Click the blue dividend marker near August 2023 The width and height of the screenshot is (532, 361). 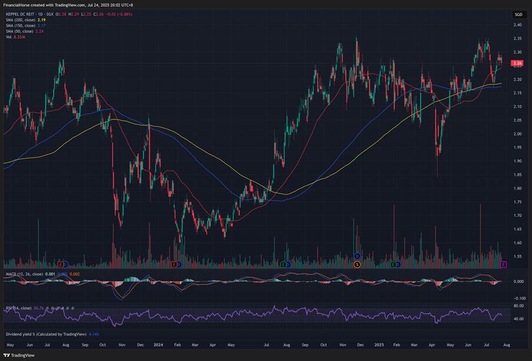click(x=65, y=265)
